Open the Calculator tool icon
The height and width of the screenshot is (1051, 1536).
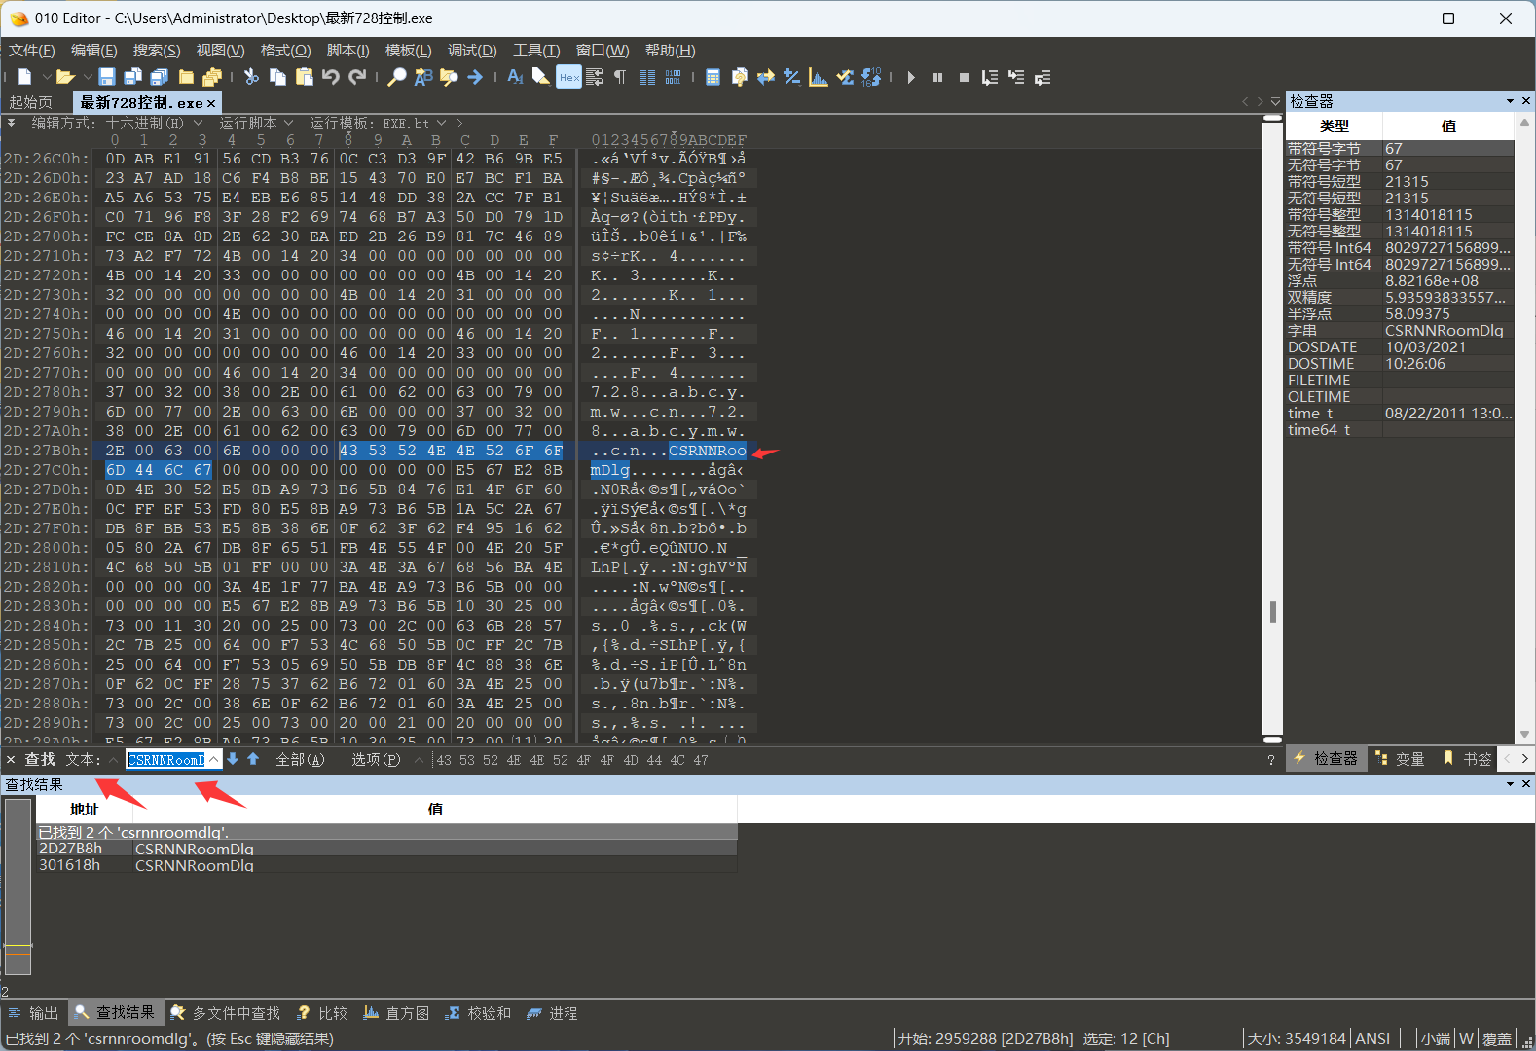(713, 77)
